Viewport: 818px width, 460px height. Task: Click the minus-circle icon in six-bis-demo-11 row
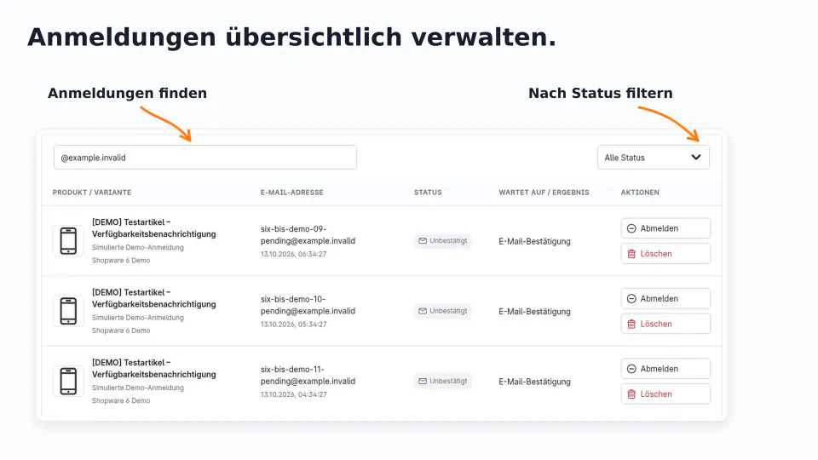631,369
